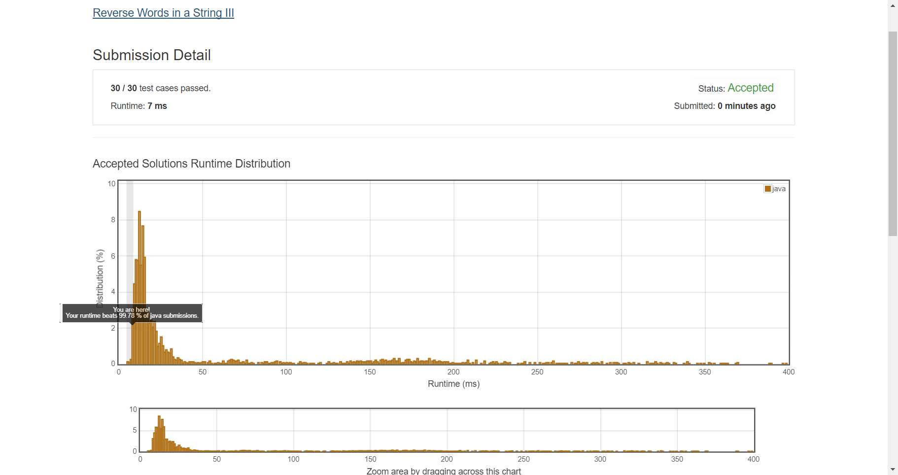Screen dimensions: 898x475
Task: Click the highlighted gray runtime band in the main chart
Action: [x=130, y=272]
